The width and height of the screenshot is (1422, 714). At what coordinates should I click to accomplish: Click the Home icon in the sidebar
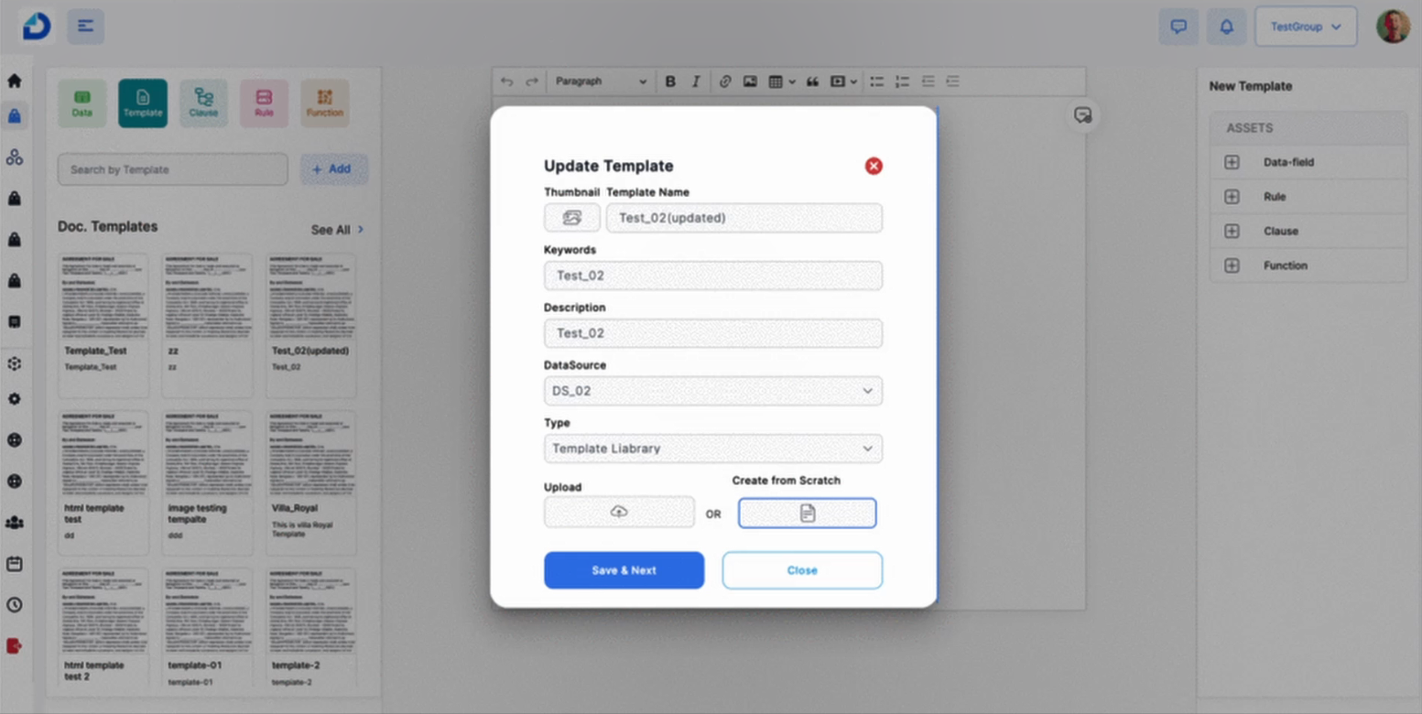(14, 81)
